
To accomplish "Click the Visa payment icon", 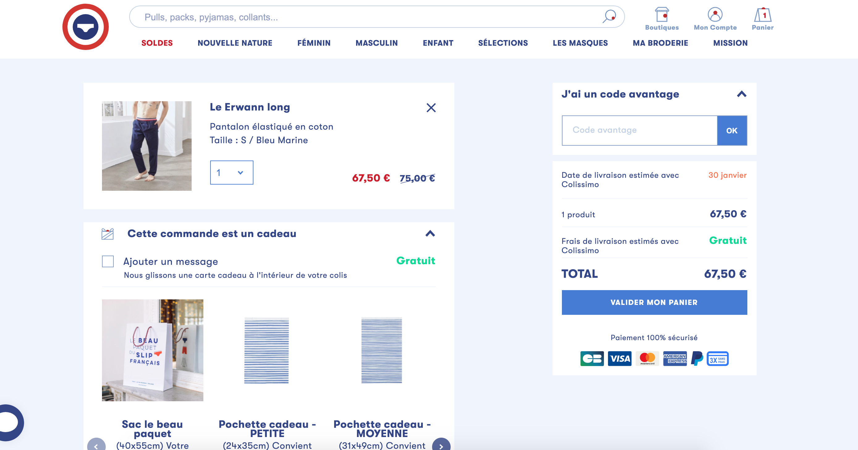I will (619, 359).
